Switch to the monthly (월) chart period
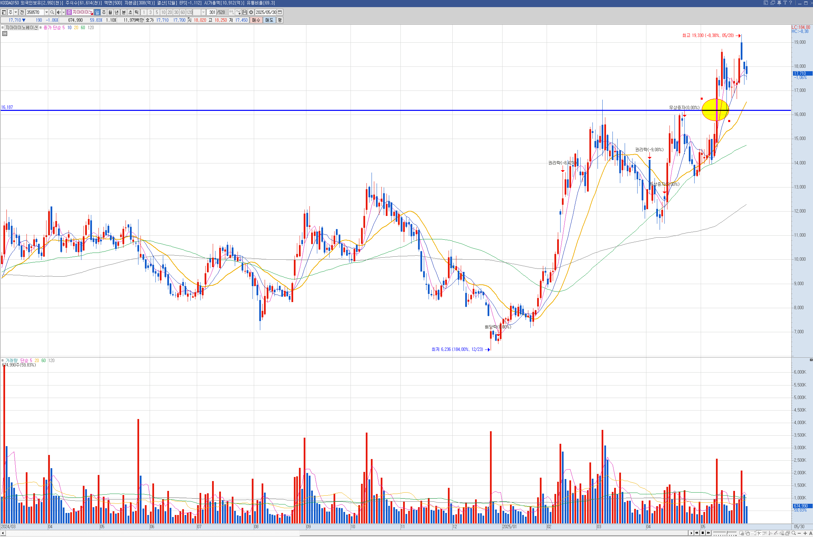The width and height of the screenshot is (813, 537). click(x=110, y=12)
